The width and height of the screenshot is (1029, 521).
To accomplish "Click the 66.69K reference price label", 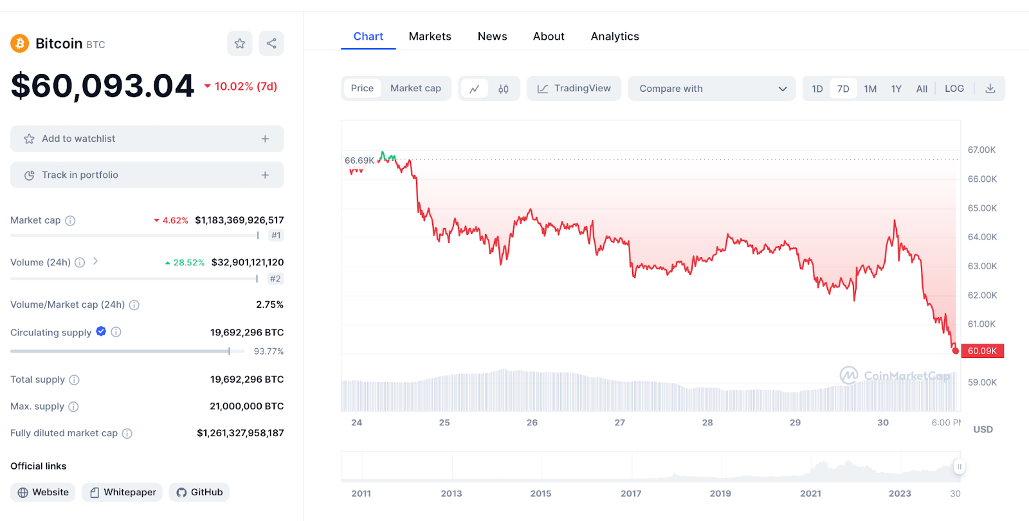I will [x=360, y=161].
